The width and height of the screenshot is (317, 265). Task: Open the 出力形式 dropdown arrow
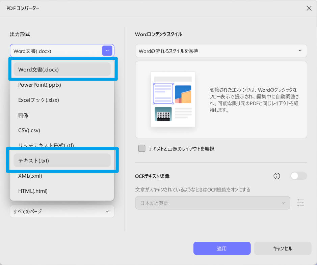pos(107,51)
